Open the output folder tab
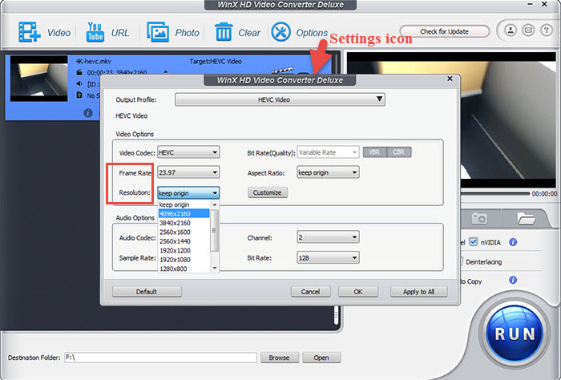The height and width of the screenshot is (380, 561). click(x=526, y=217)
